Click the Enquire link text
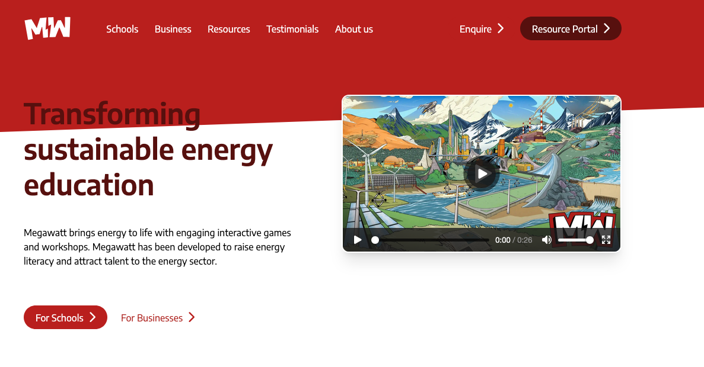The image size is (704, 367). pyautogui.click(x=475, y=29)
